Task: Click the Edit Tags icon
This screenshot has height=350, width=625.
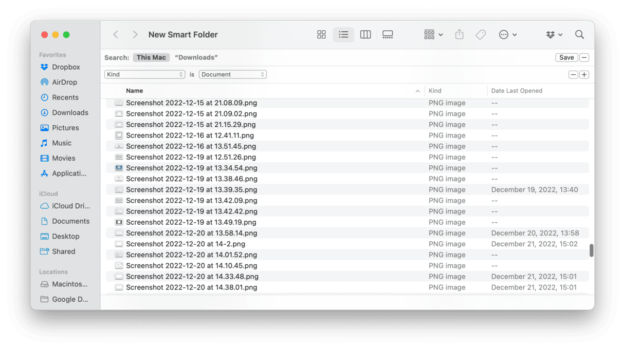Action: pos(481,34)
